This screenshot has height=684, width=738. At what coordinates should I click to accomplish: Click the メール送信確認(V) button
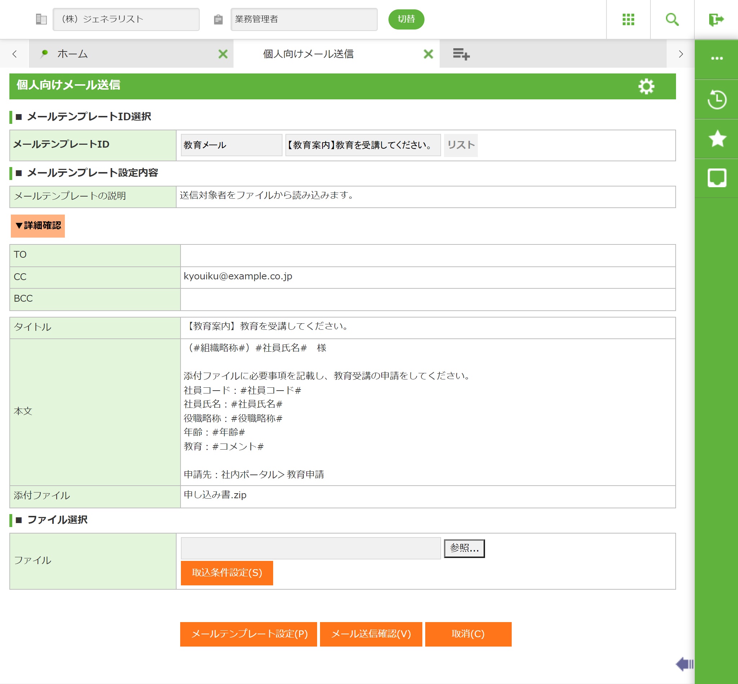coord(370,634)
